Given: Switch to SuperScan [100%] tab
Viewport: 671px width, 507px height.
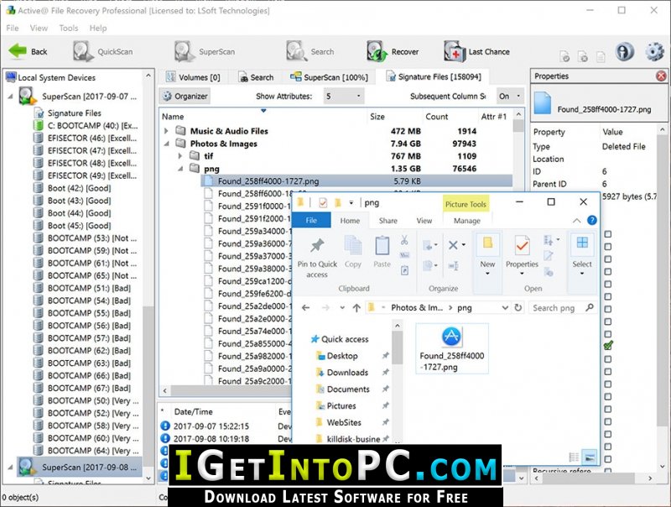Looking at the screenshot, I should click(x=329, y=77).
